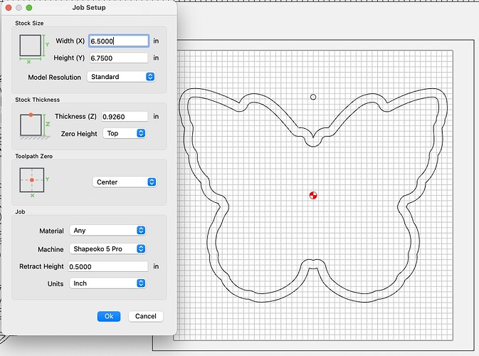Screen dimensions: 479x356
Task: Click the yellow minimize window button
Action: (x=19, y=7)
